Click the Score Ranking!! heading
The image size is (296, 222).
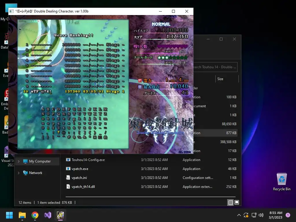click(x=74, y=35)
